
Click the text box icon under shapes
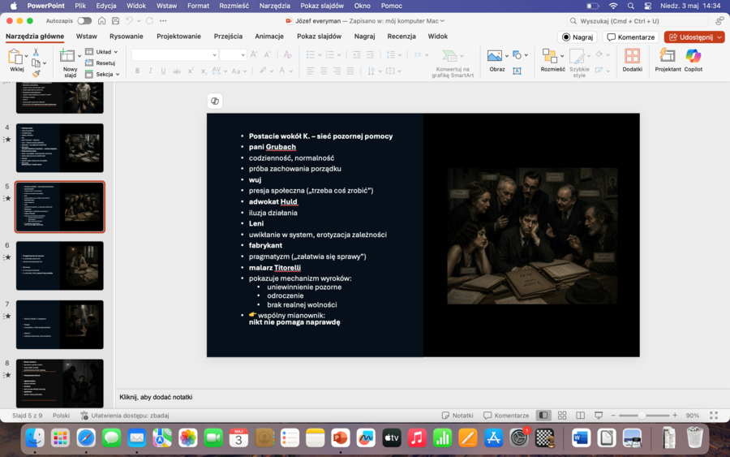tap(517, 71)
